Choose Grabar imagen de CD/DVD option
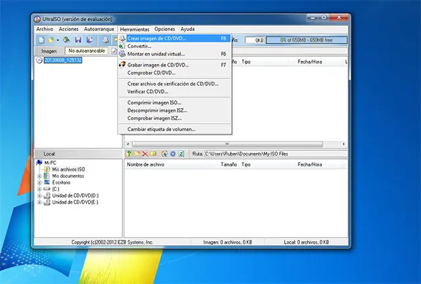The width and height of the screenshot is (421, 284). pyautogui.click(x=157, y=65)
